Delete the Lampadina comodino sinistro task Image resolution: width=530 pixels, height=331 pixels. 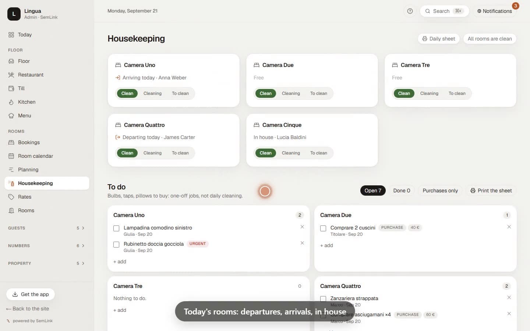(x=302, y=227)
